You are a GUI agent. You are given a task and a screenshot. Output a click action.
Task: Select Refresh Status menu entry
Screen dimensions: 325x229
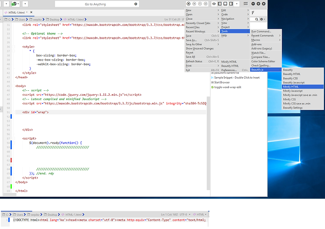coord(202,61)
